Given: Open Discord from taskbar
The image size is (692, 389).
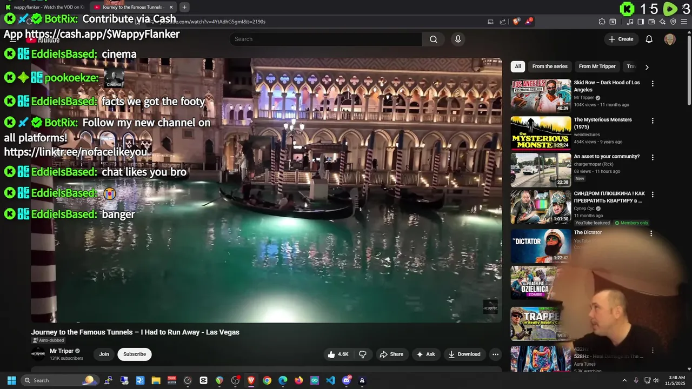Looking at the screenshot, I should (347, 380).
